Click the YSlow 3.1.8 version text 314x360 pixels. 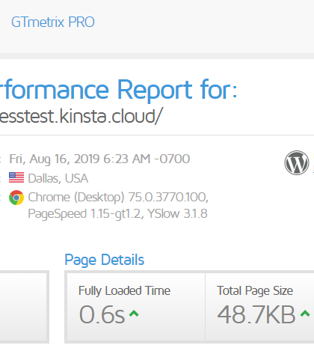(177, 213)
